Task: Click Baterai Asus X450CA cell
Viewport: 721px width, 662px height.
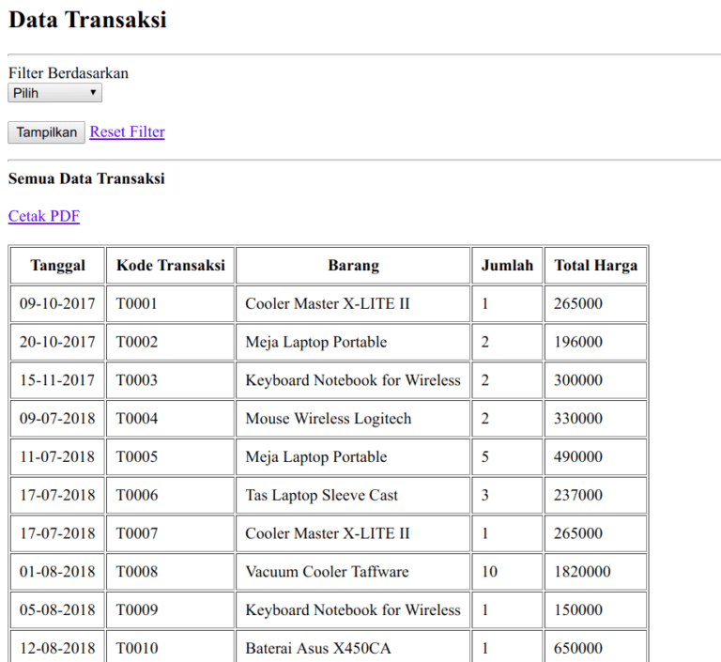Action: click(x=353, y=646)
